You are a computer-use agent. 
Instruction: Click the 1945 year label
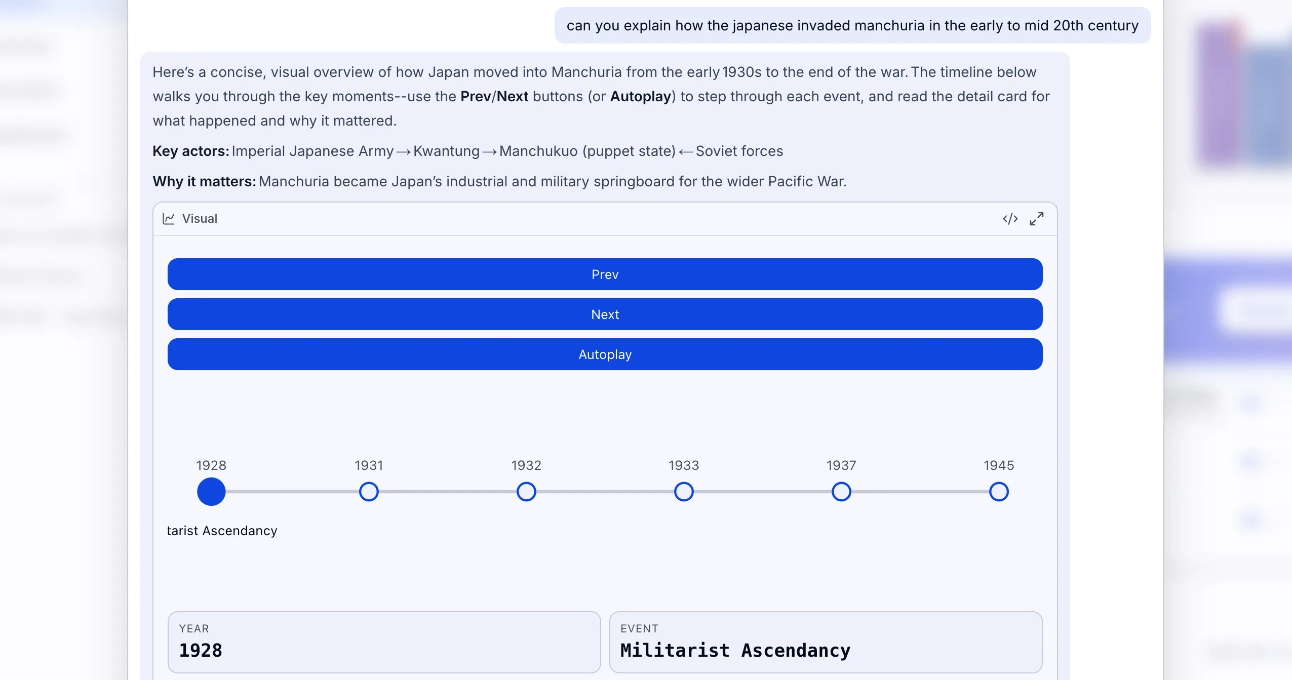(999, 465)
